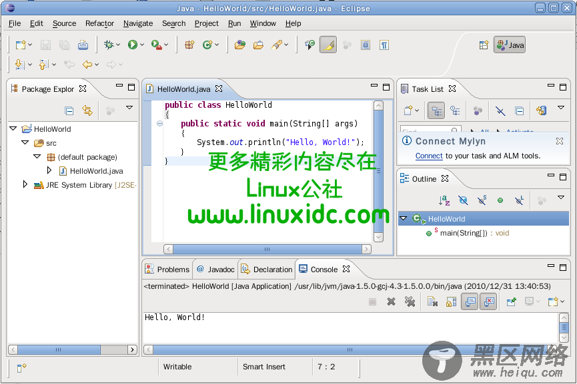Click Clear Console icon
Image resolution: width=577 pixels, height=384 pixels.
coord(432,301)
